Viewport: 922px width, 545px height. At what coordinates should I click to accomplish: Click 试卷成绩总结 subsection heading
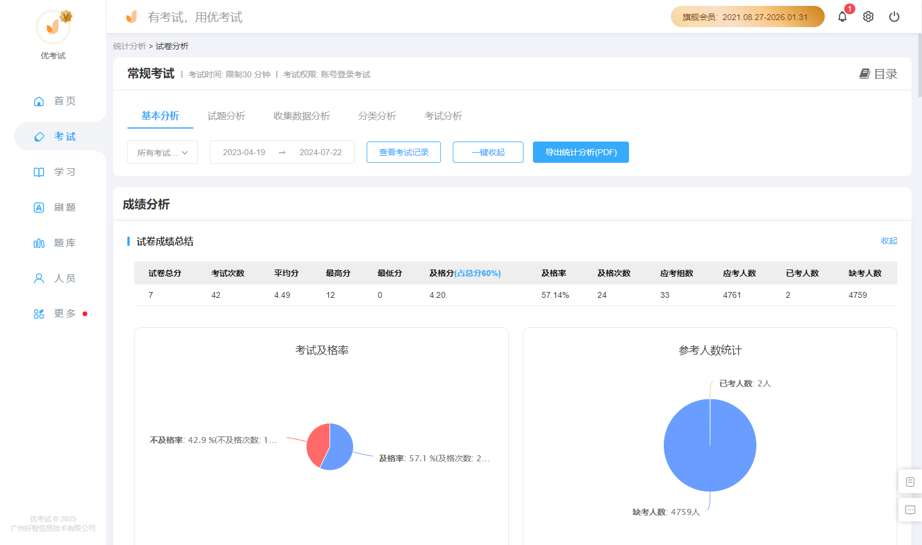tap(165, 241)
